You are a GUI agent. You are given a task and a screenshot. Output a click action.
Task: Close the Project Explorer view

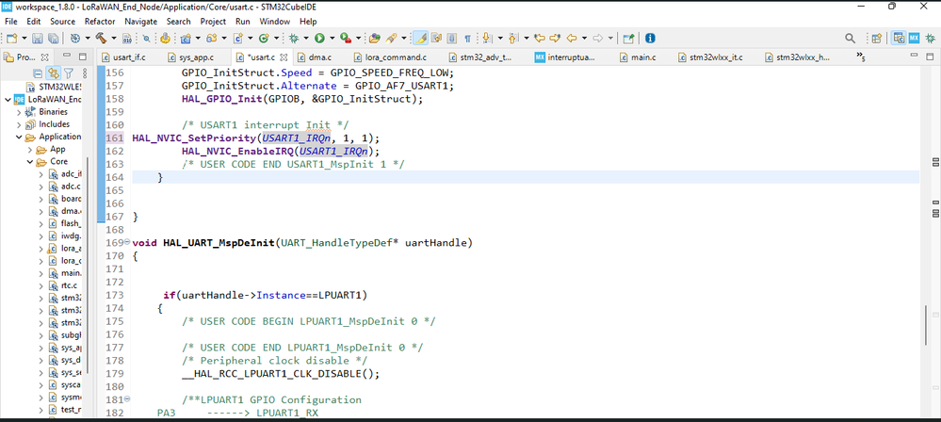(x=44, y=57)
